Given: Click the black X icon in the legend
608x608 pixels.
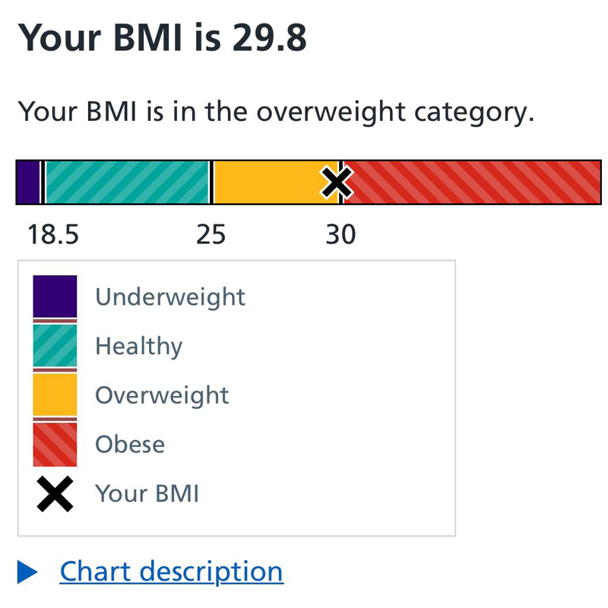Looking at the screenshot, I should (x=55, y=494).
